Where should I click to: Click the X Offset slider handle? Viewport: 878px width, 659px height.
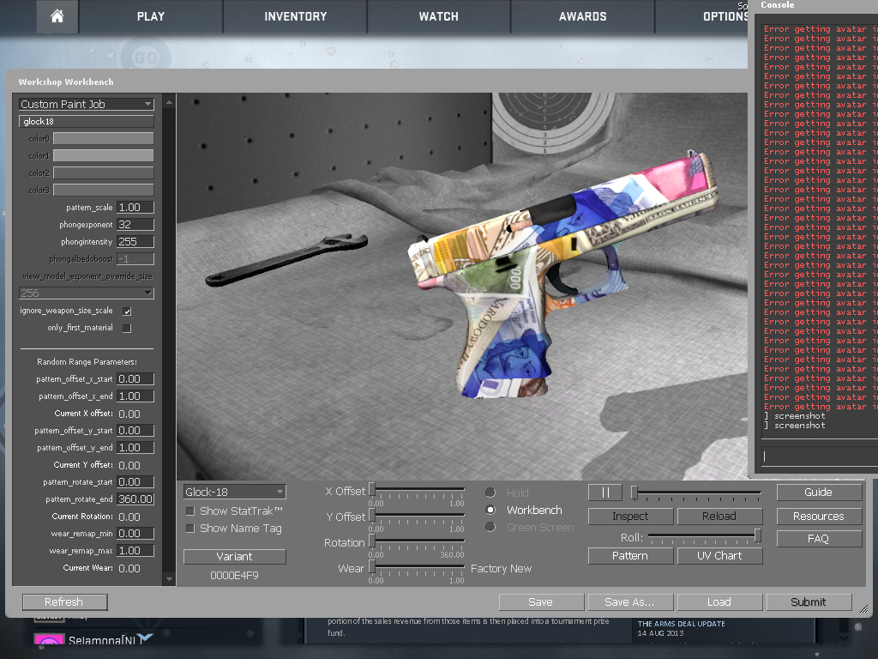point(372,490)
